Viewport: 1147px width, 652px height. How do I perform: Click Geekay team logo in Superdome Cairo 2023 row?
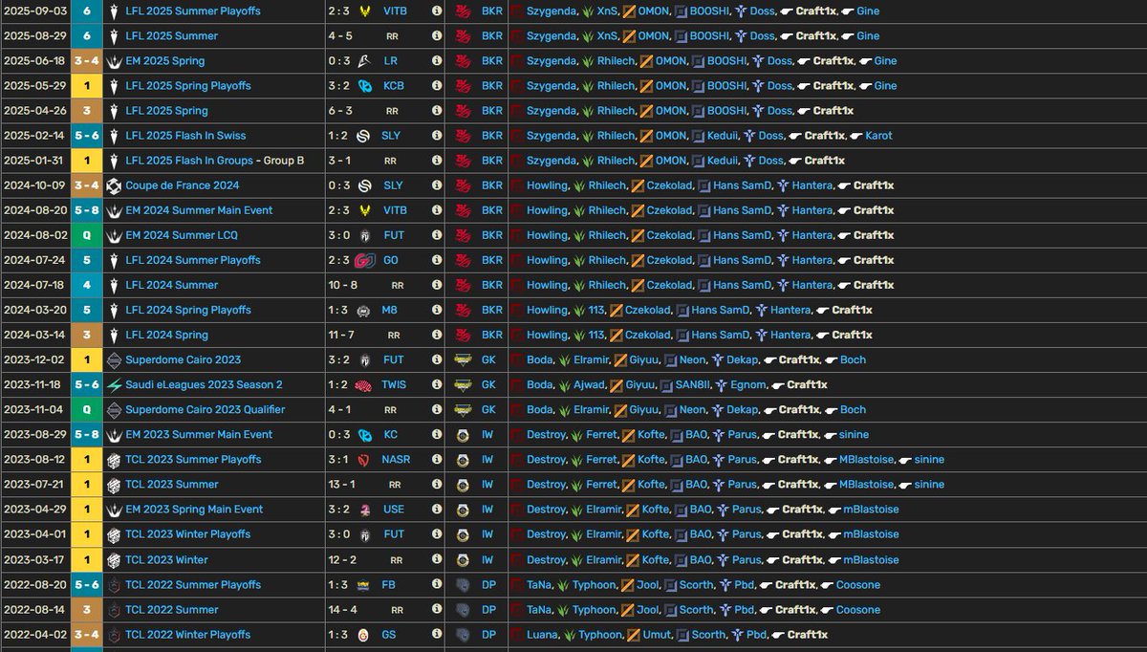coord(463,359)
